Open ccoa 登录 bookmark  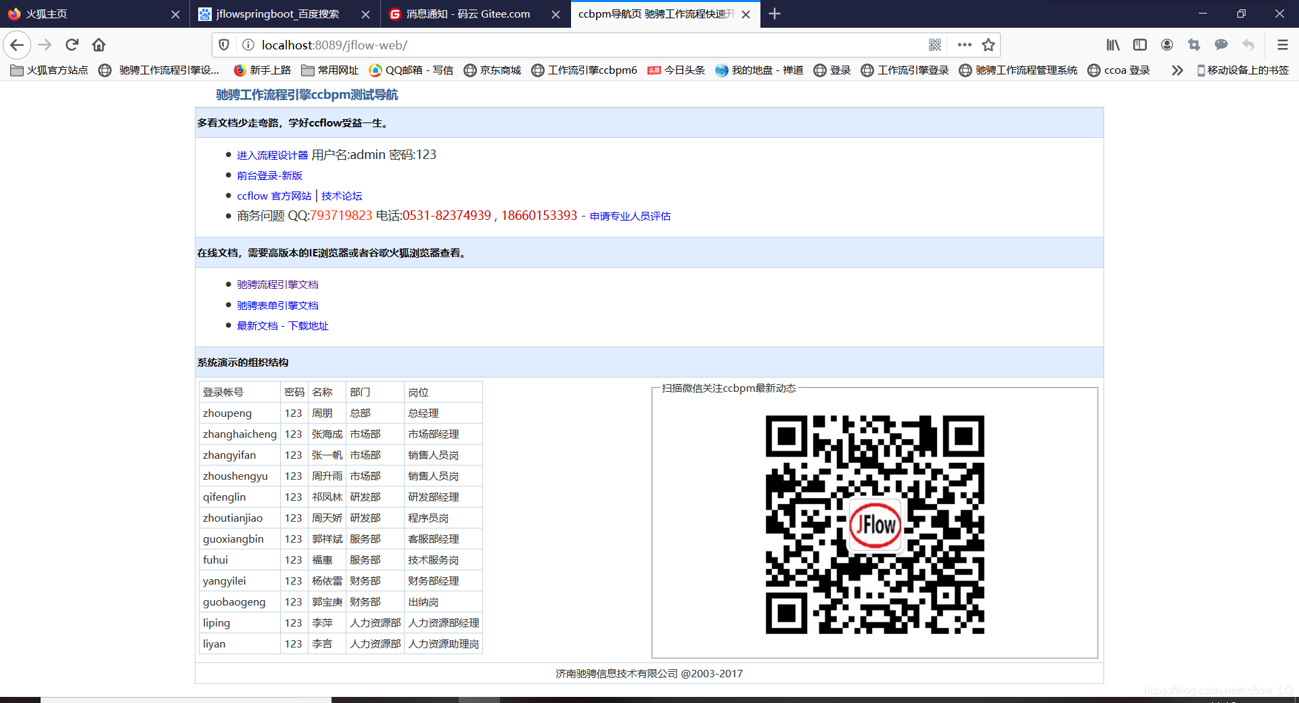pos(1119,70)
